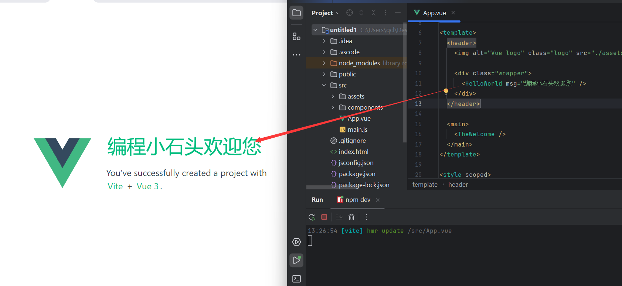Click the <div class="wrapper"> code line
The height and width of the screenshot is (286, 622).
493,73
